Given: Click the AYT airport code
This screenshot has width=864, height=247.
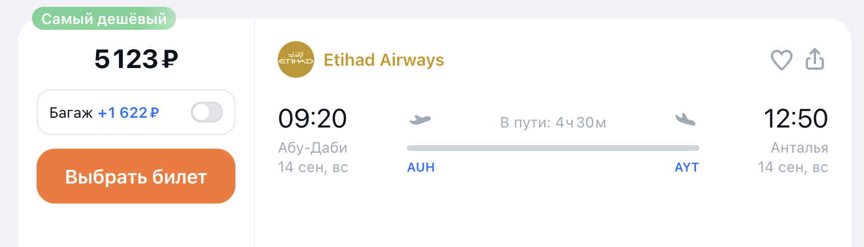Looking at the screenshot, I should coord(687,168).
